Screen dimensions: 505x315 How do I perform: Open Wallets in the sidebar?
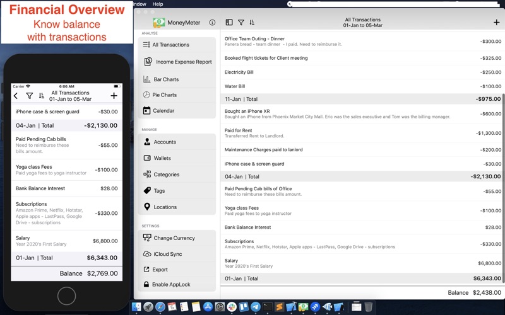[177, 158]
